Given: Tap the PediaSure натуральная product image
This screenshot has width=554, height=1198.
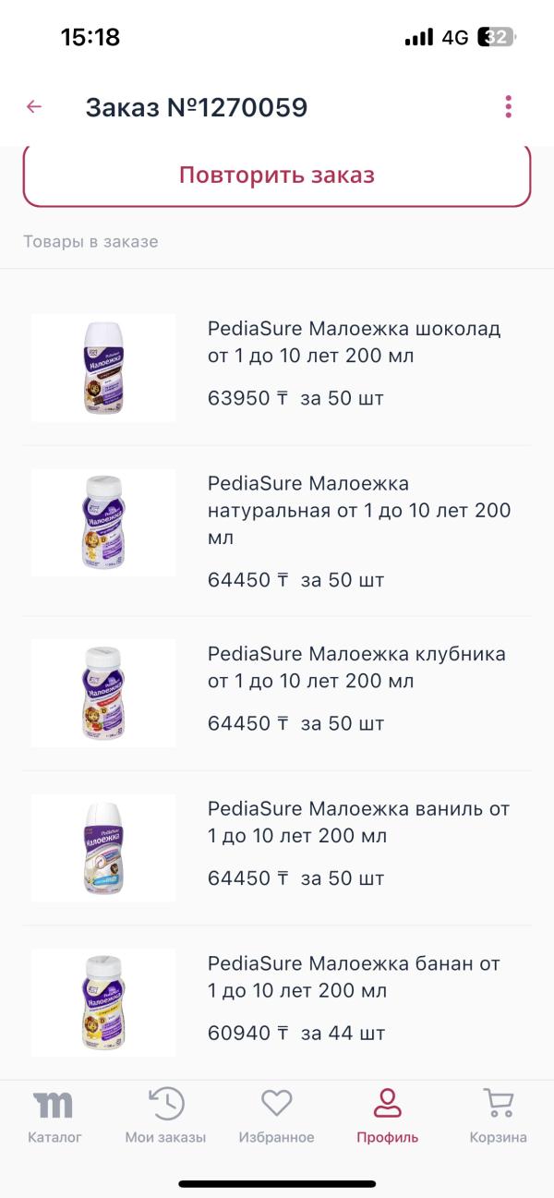Looking at the screenshot, I should pyautogui.click(x=103, y=523).
